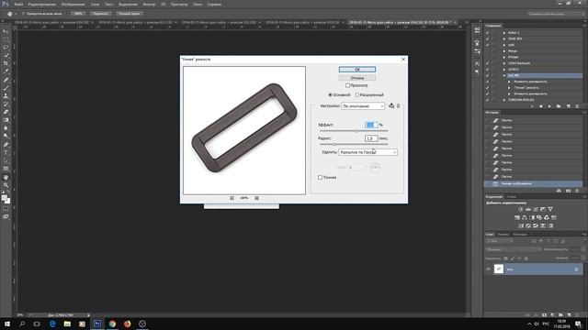Toggle the checkmark for Action 1 set

(x=488, y=33)
